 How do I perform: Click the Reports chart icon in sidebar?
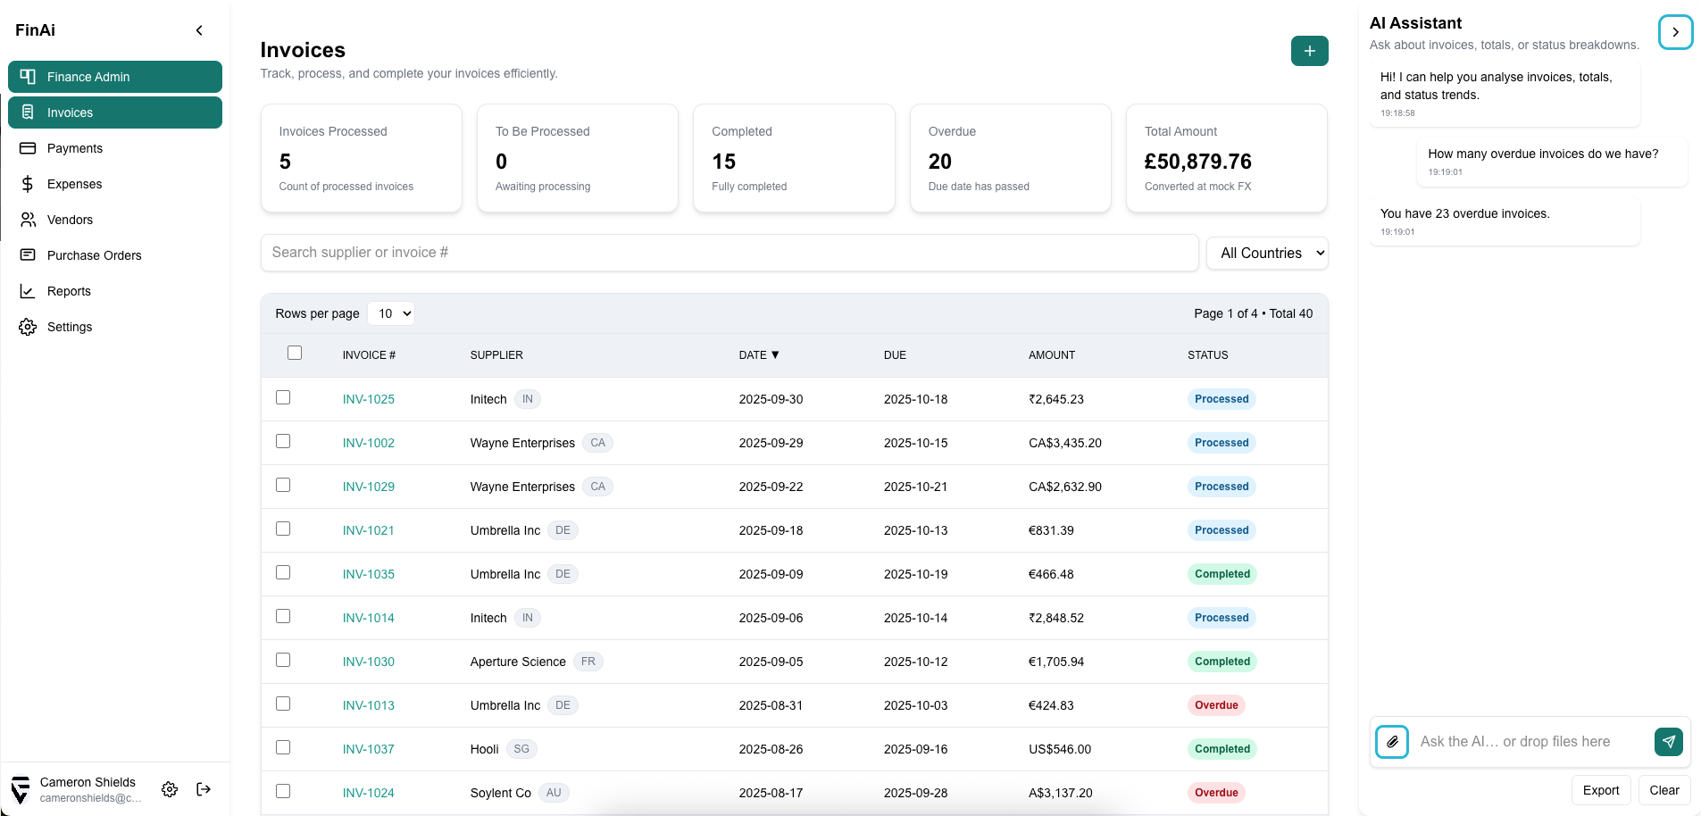tap(28, 291)
